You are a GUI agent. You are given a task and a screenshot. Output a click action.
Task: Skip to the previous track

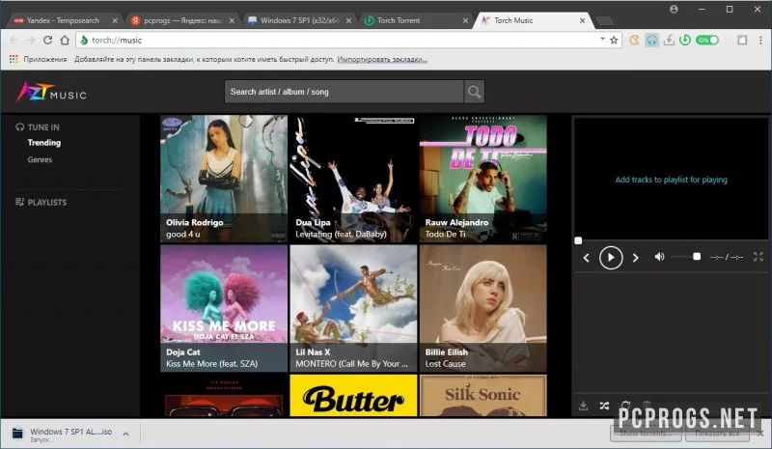coord(586,257)
